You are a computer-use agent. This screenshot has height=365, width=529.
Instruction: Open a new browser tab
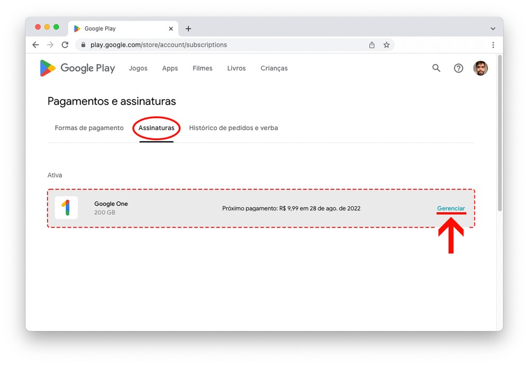click(x=188, y=29)
